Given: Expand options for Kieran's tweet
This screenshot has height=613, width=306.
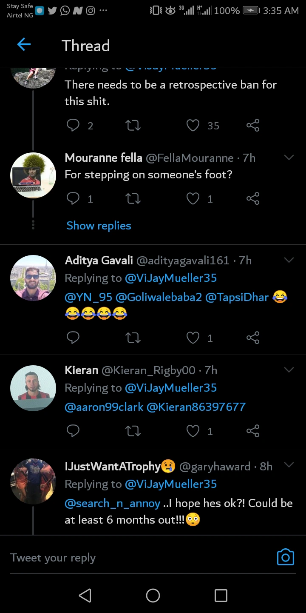Looking at the screenshot, I should 289,370.
